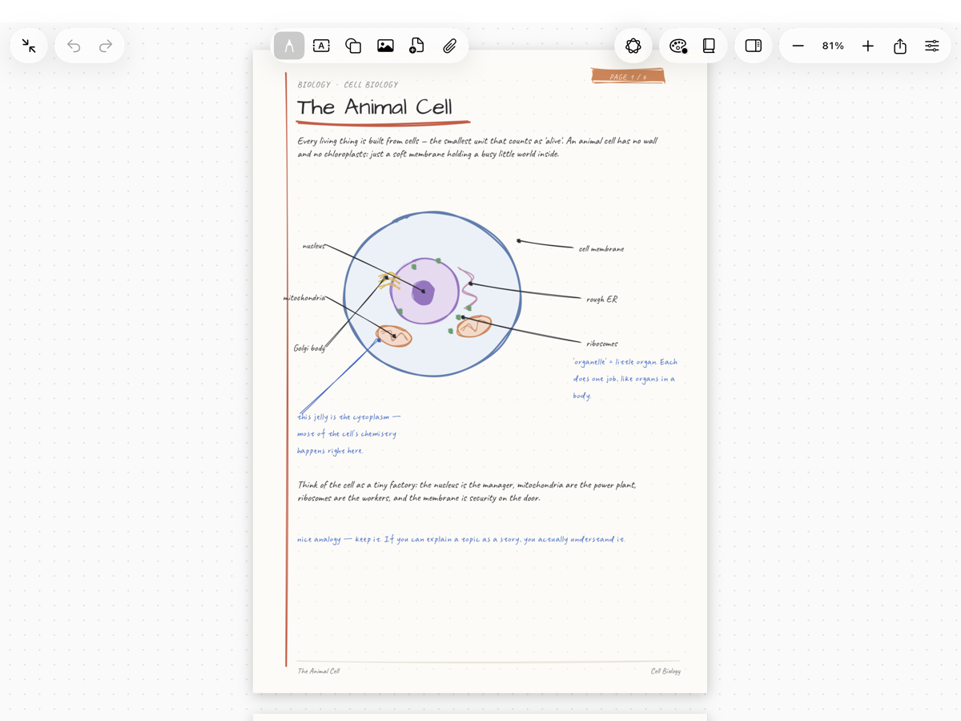Click the 'BIOLOGY · CELL BIOLOGY' breadcrumb text
Screen dimensions: 961x721
(x=348, y=84)
